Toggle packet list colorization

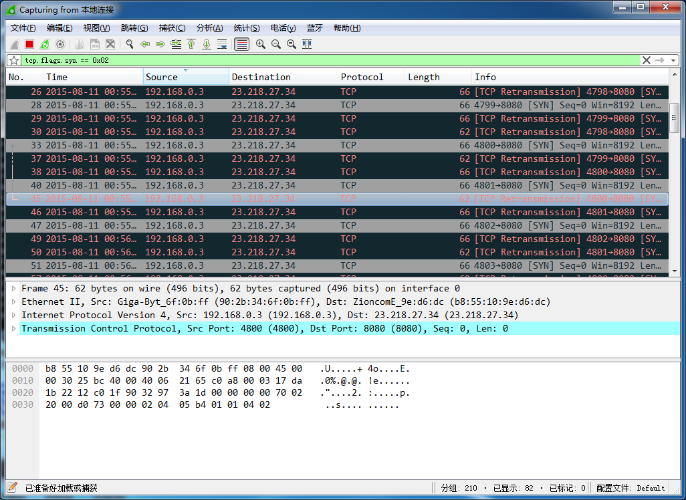click(241, 44)
